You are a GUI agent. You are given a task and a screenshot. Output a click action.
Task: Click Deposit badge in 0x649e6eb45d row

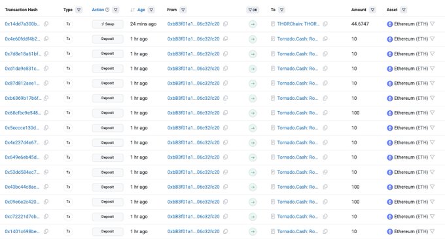[107, 157]
